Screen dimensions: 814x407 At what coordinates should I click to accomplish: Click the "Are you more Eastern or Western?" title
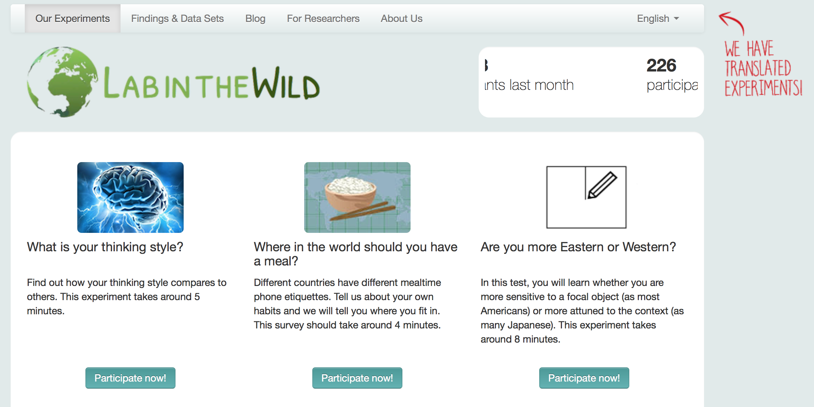tap(578, 247)
